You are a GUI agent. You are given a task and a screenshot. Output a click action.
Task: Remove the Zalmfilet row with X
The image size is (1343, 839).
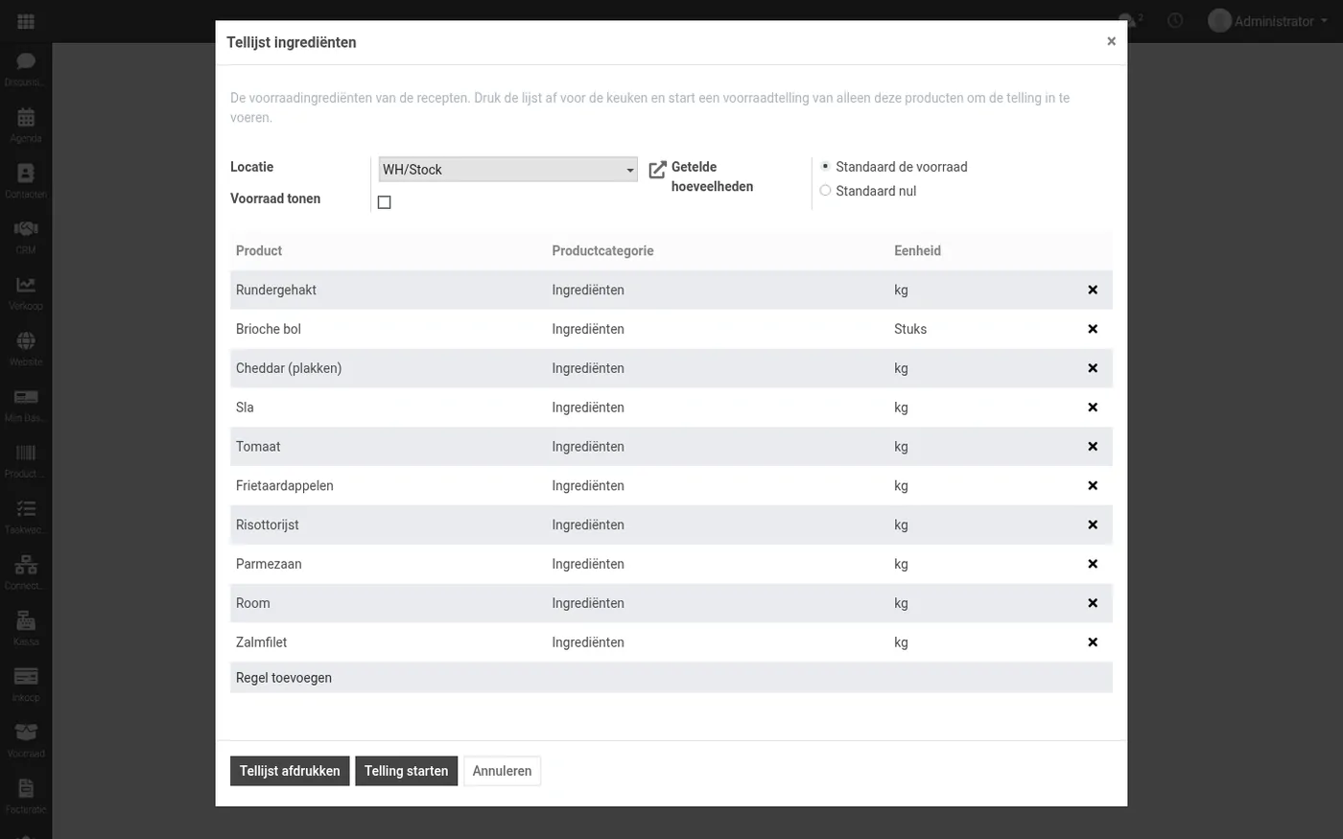point(1092,642)
